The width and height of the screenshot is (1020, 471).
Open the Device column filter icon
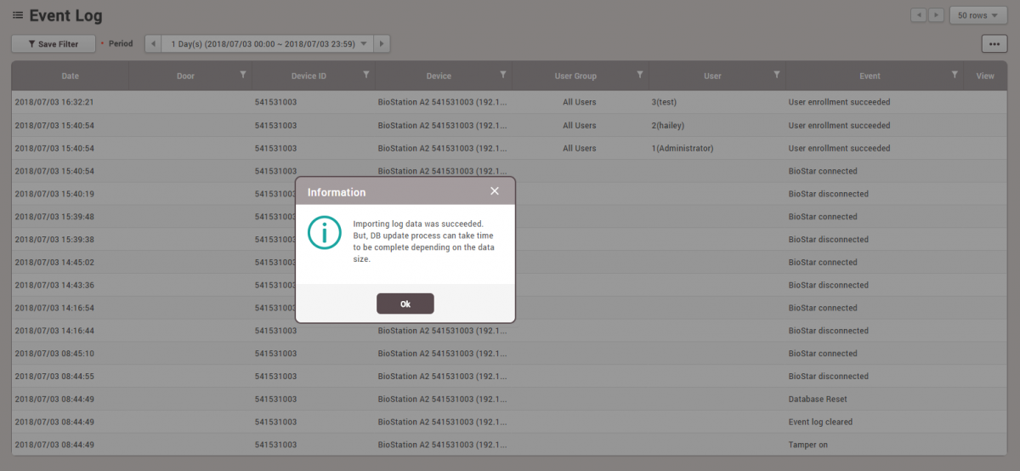(x=503, y=76)
